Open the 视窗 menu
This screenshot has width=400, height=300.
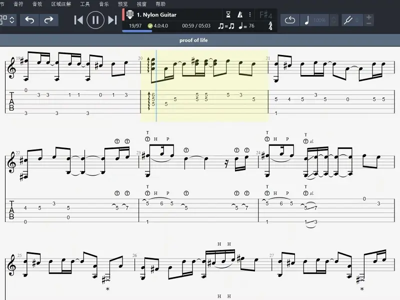tap(141, 4)
